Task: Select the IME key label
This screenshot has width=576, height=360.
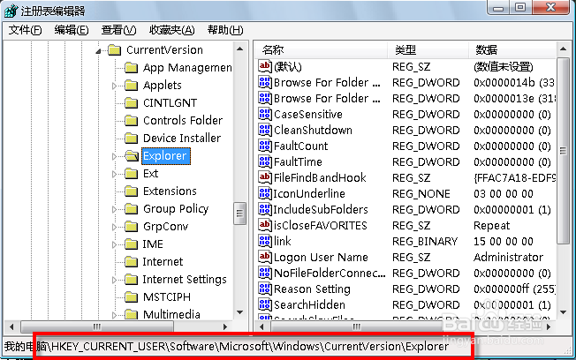Action: point(153,244)
